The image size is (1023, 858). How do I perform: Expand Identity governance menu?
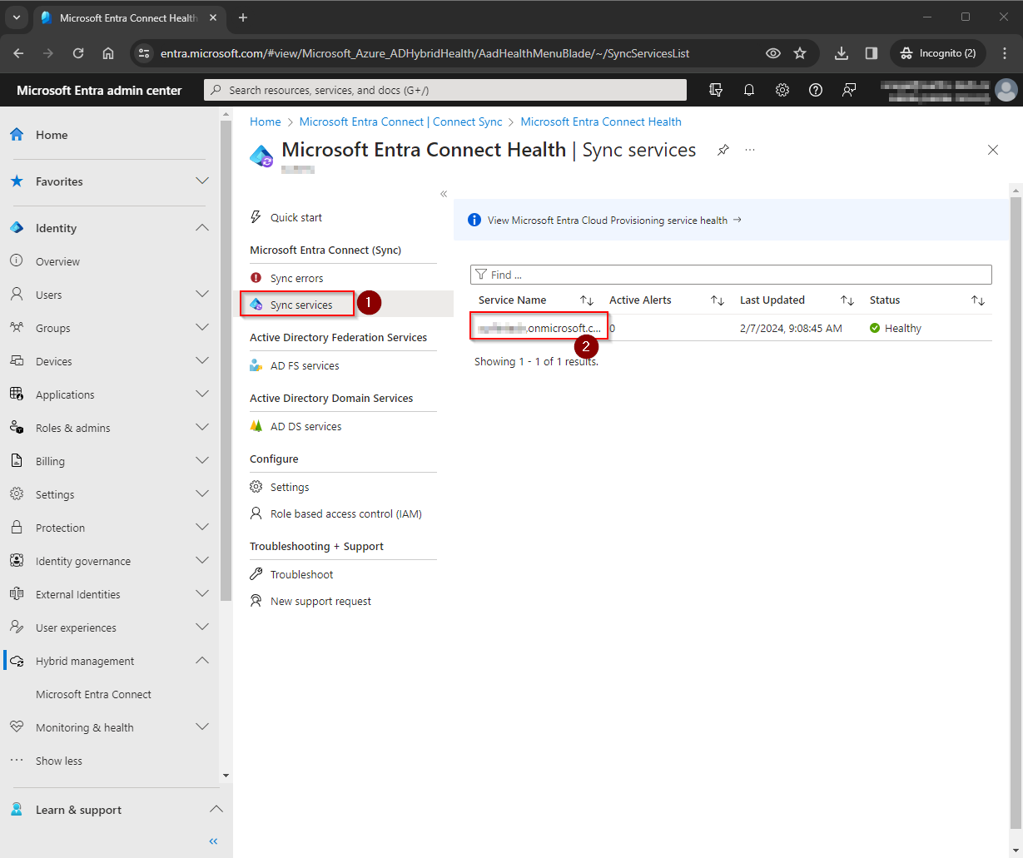[x=201, y=560]
